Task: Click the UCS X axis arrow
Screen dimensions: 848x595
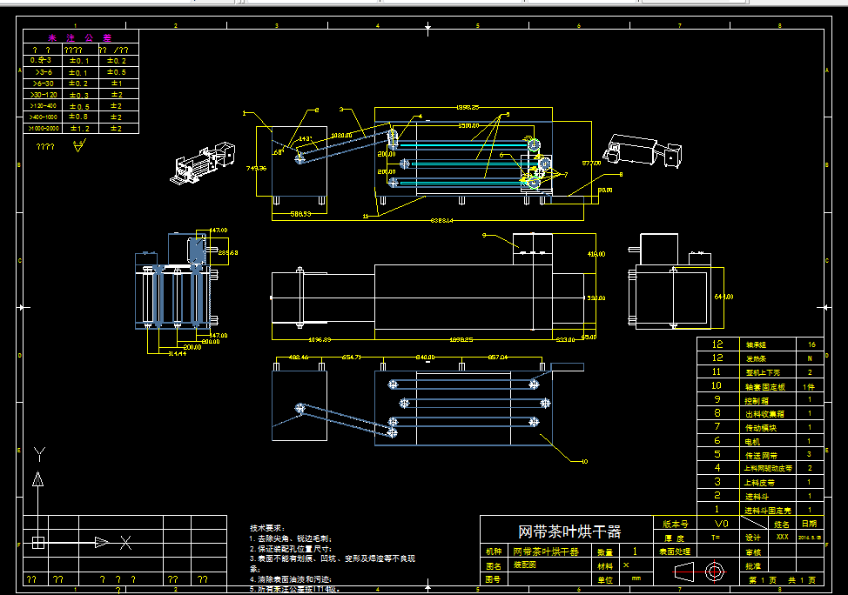Action: [x=101, y=542]
